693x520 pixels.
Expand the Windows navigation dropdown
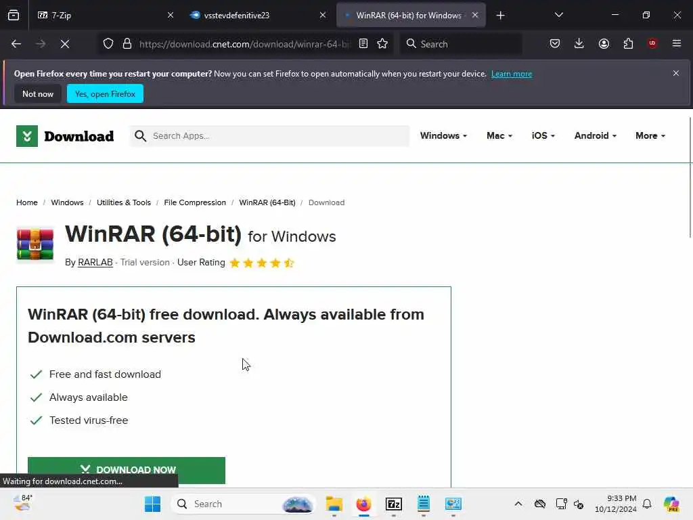pos(443,135)
